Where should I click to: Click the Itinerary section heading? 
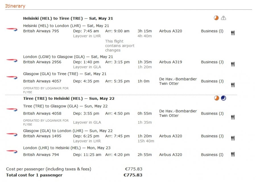point(15,6)
